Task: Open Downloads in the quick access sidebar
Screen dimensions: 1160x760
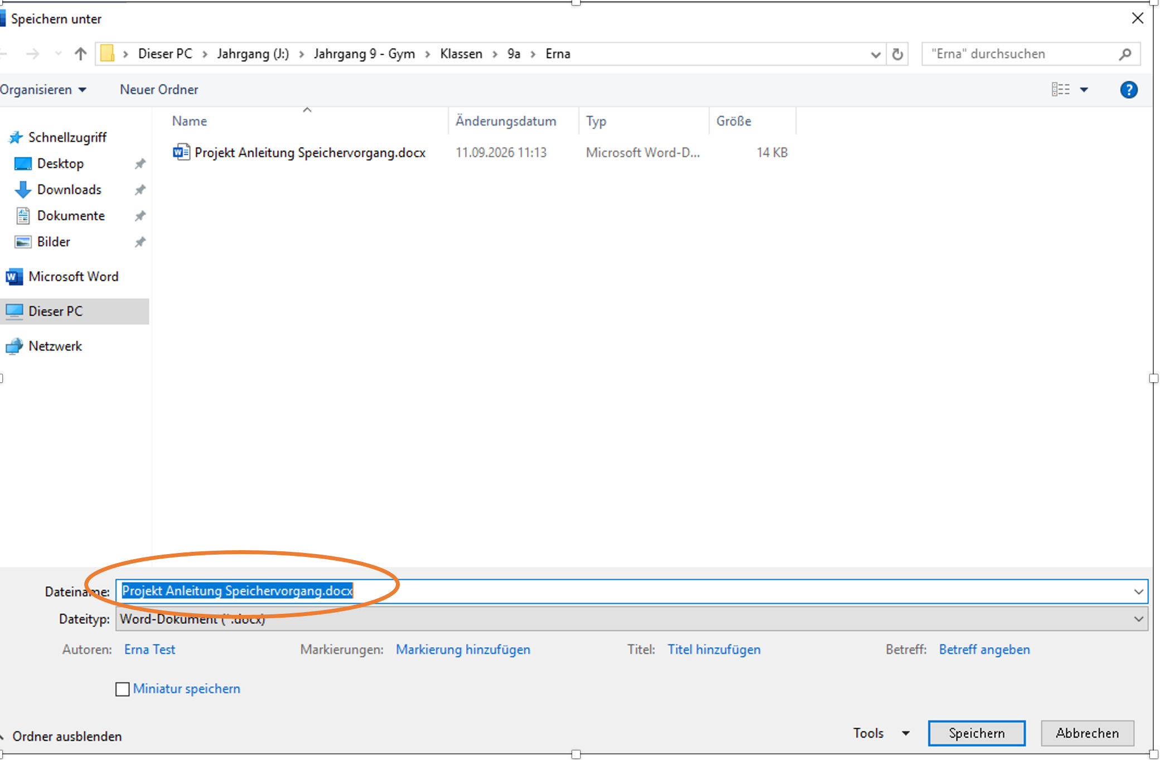Action: (x=69, y=190)
